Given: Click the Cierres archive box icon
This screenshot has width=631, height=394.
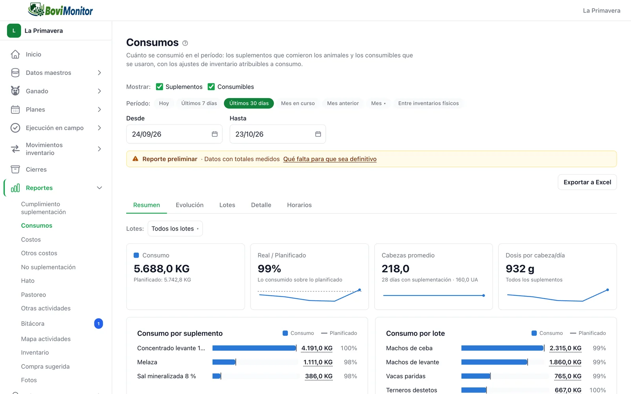Looking at the screenshot, I should (15, 169).
